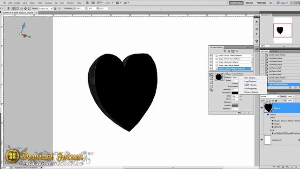Click the Diffuse color swatch
300x169 pixels.
pos(235,74)
